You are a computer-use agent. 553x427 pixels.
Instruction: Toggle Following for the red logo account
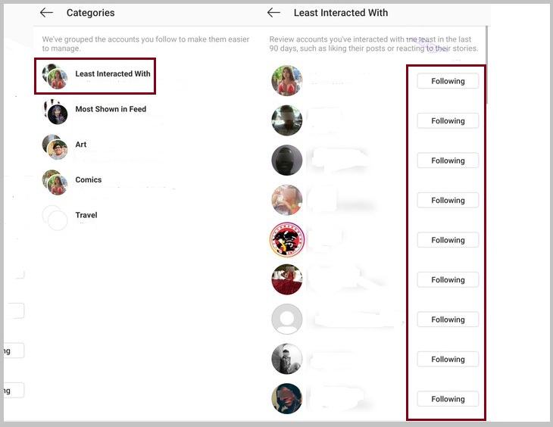pyautogui.click(x=448, y=240)
